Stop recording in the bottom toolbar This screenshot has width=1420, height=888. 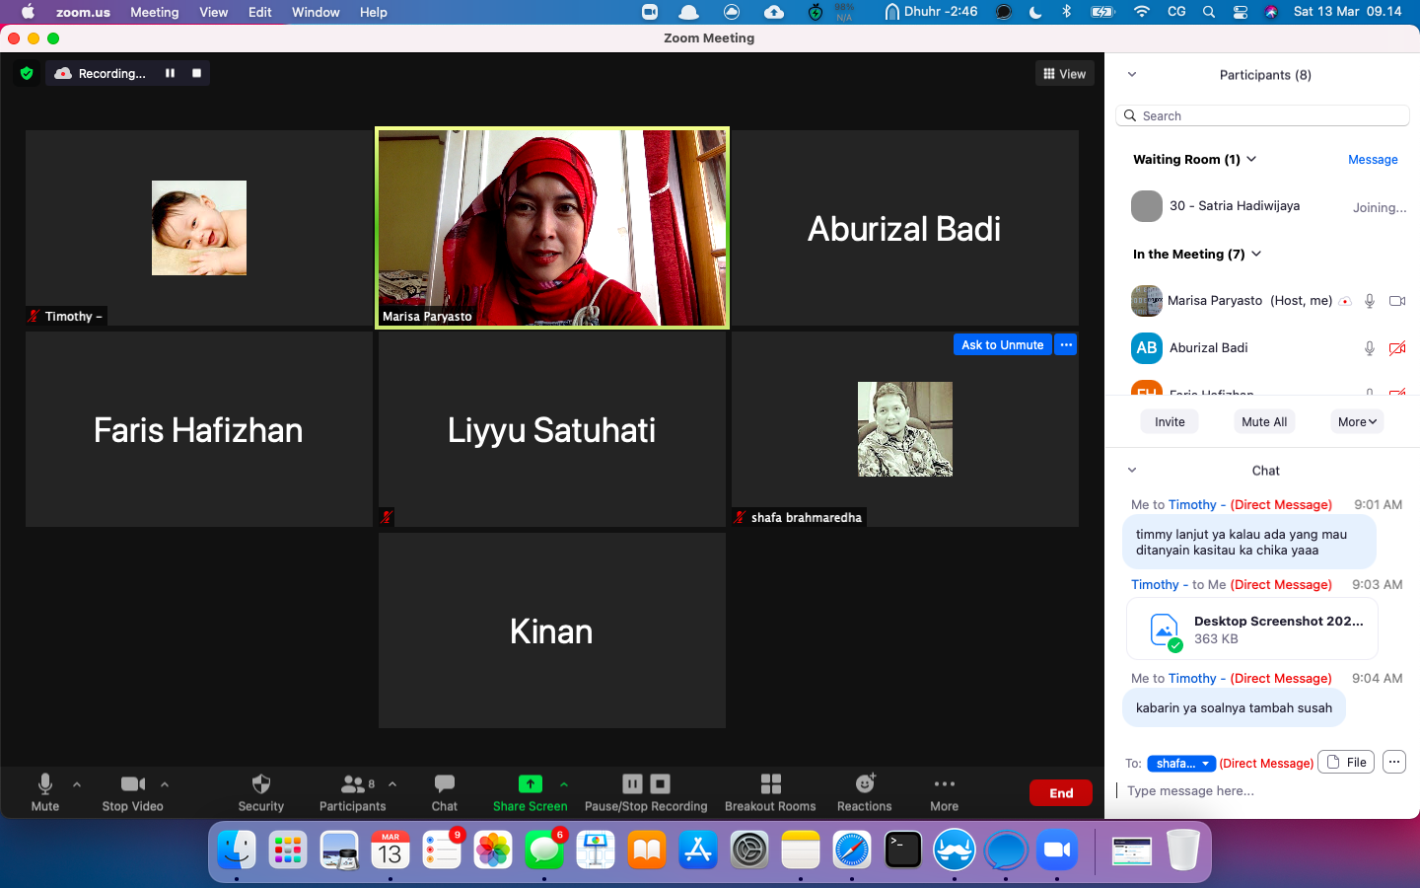coord(661,783)
